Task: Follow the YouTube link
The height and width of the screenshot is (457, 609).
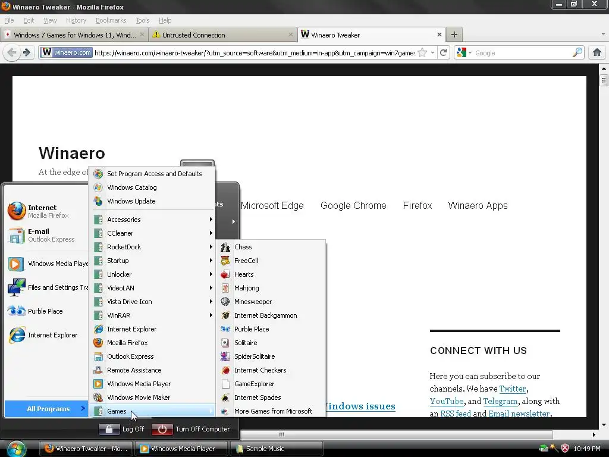Action: (447, 401)
